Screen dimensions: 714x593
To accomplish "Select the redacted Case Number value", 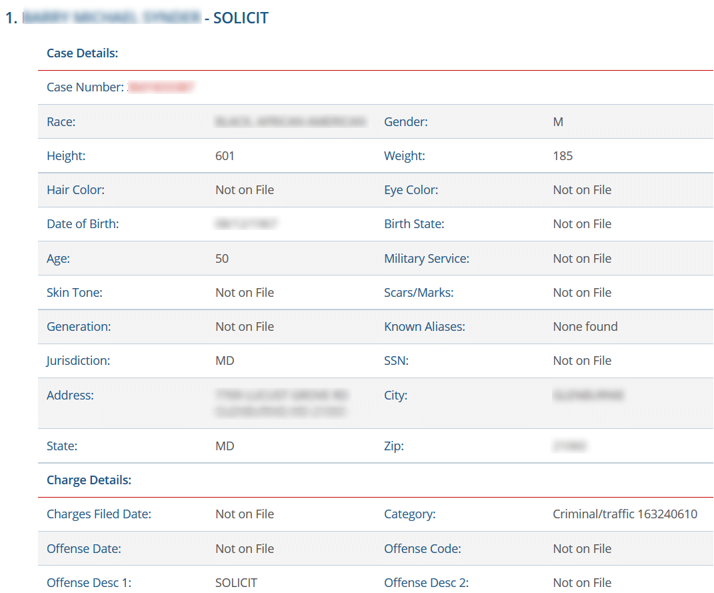I will click(x=162, y=87).
